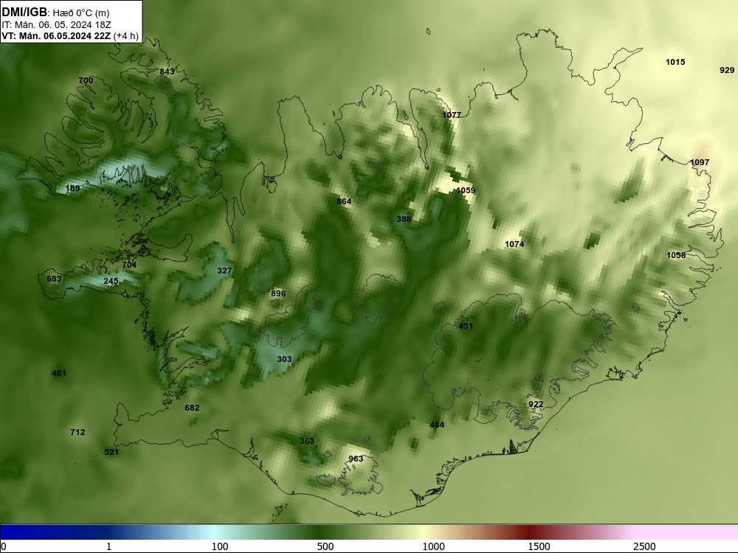This screenshot has width=738, height=553.
Task: Click map value 484
Action: click(x=437, y=425)
